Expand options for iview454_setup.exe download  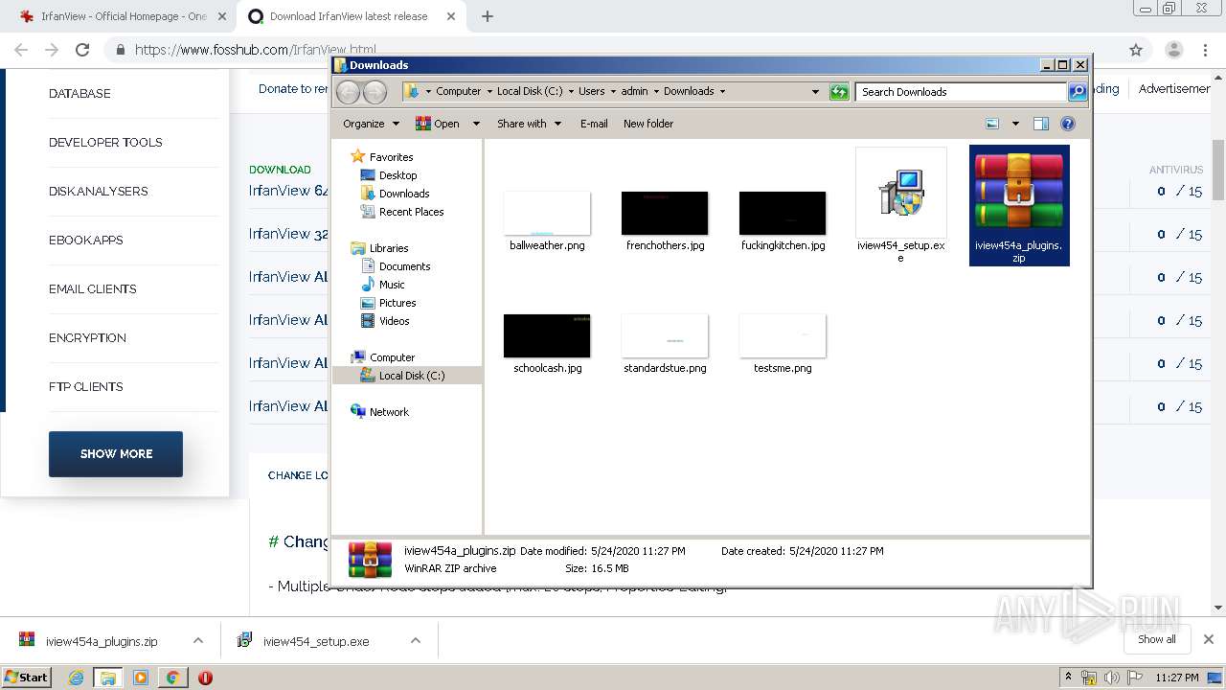coord(416,641)
